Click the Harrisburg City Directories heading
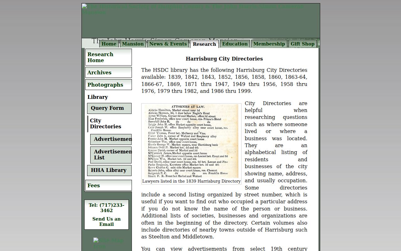This screenshot has height=251, width=401. (x=224, y=59)
